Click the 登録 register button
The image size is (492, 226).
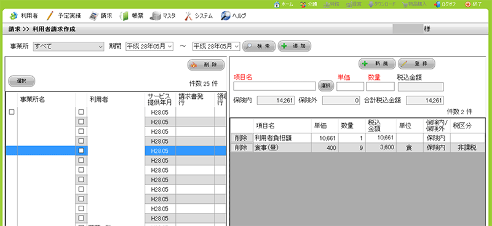[416, 64]
